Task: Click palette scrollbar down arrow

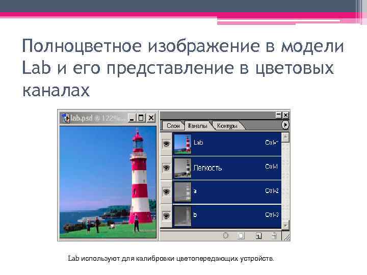Action: (x=285, y=225)
